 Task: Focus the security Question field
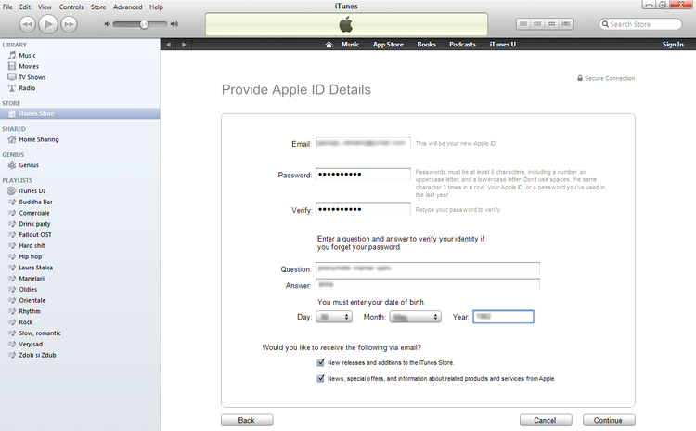pos(428,268)
